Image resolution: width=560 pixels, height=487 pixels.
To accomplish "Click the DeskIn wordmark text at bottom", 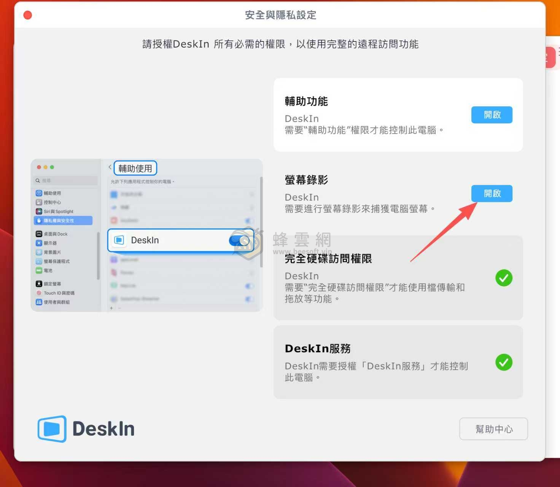I will pos(103,429).
